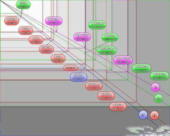Click the purple 16:9 aspect ratio circle

click(x=155, y=87)
